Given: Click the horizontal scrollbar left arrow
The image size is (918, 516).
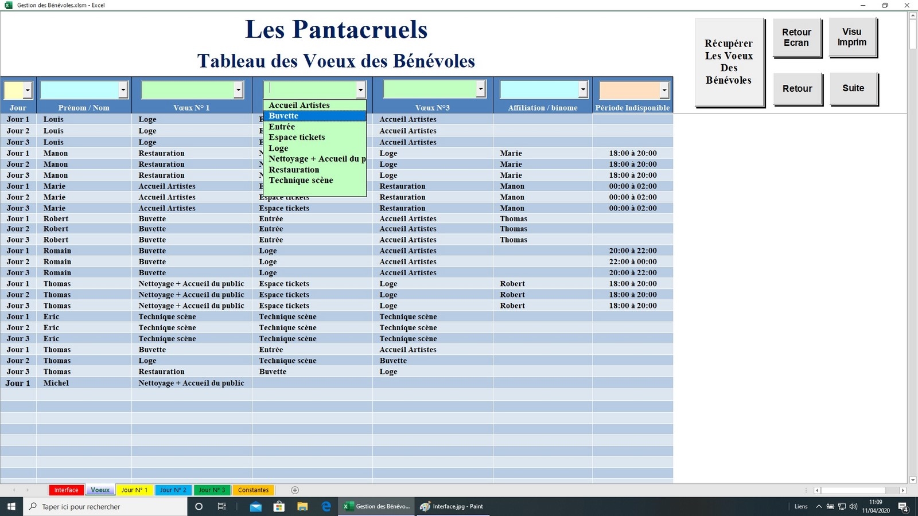Looking at the screenshot, I should coord(818,490).
